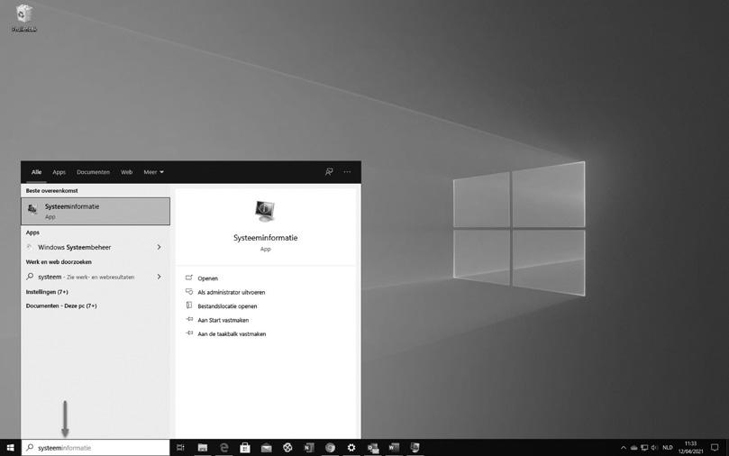Open the network tray icon
The width and height of the screenshot is (729, 456).
(644, 448)
